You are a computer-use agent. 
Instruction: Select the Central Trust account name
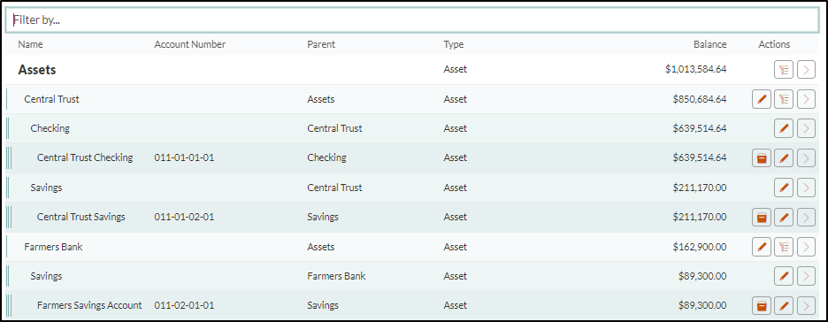click(x=51, y=99)
